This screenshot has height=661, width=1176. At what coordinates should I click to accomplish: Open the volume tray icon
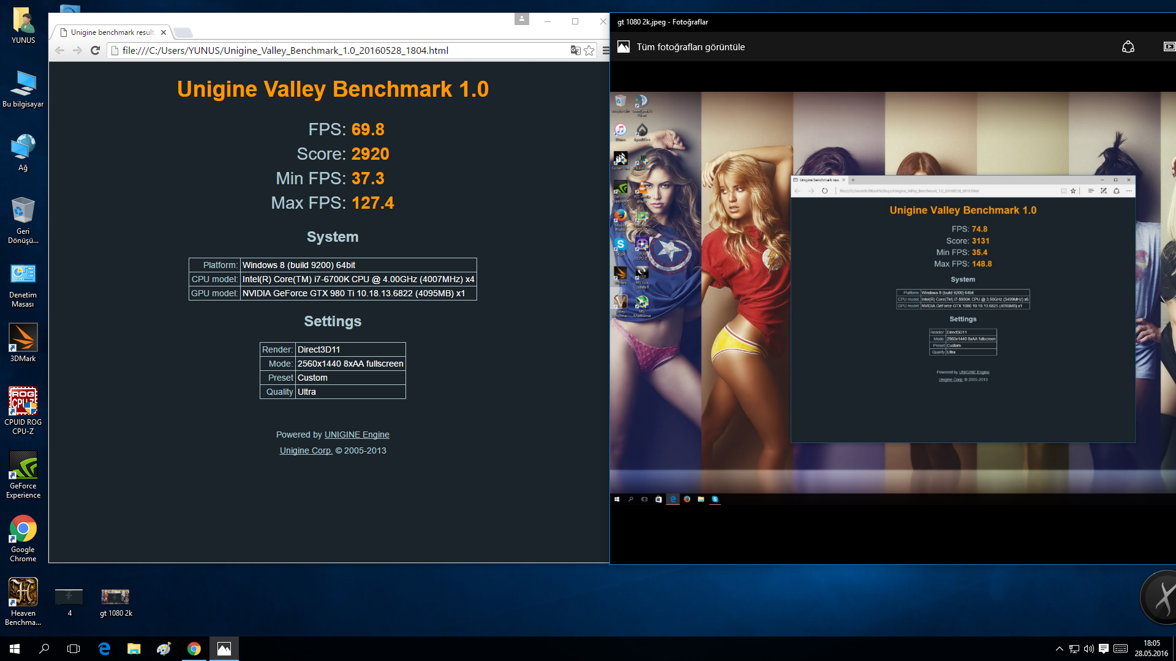pyautogui.click(x=1089, y=649)
